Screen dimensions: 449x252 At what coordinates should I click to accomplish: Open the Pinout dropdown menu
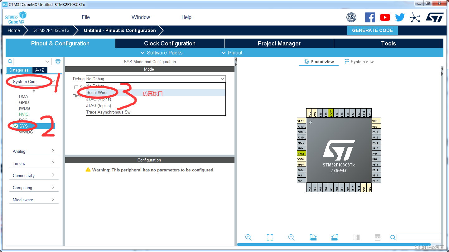(x=232, y=53)
